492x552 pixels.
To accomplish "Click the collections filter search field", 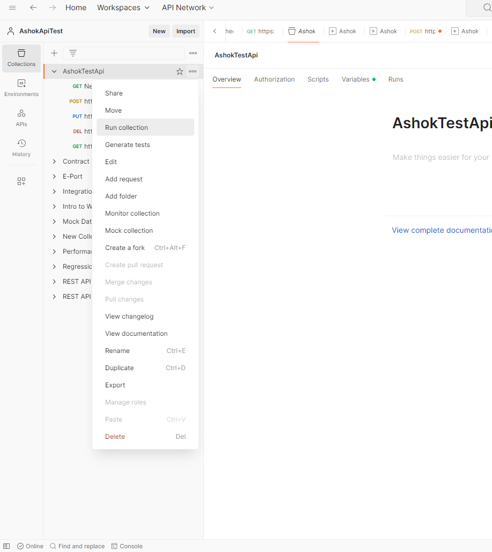I will point(129,53).
